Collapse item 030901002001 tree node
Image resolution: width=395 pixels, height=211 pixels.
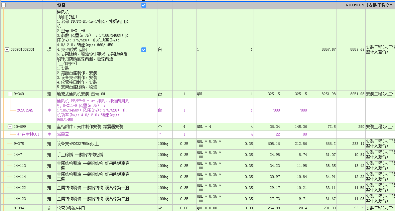point(7,50)
